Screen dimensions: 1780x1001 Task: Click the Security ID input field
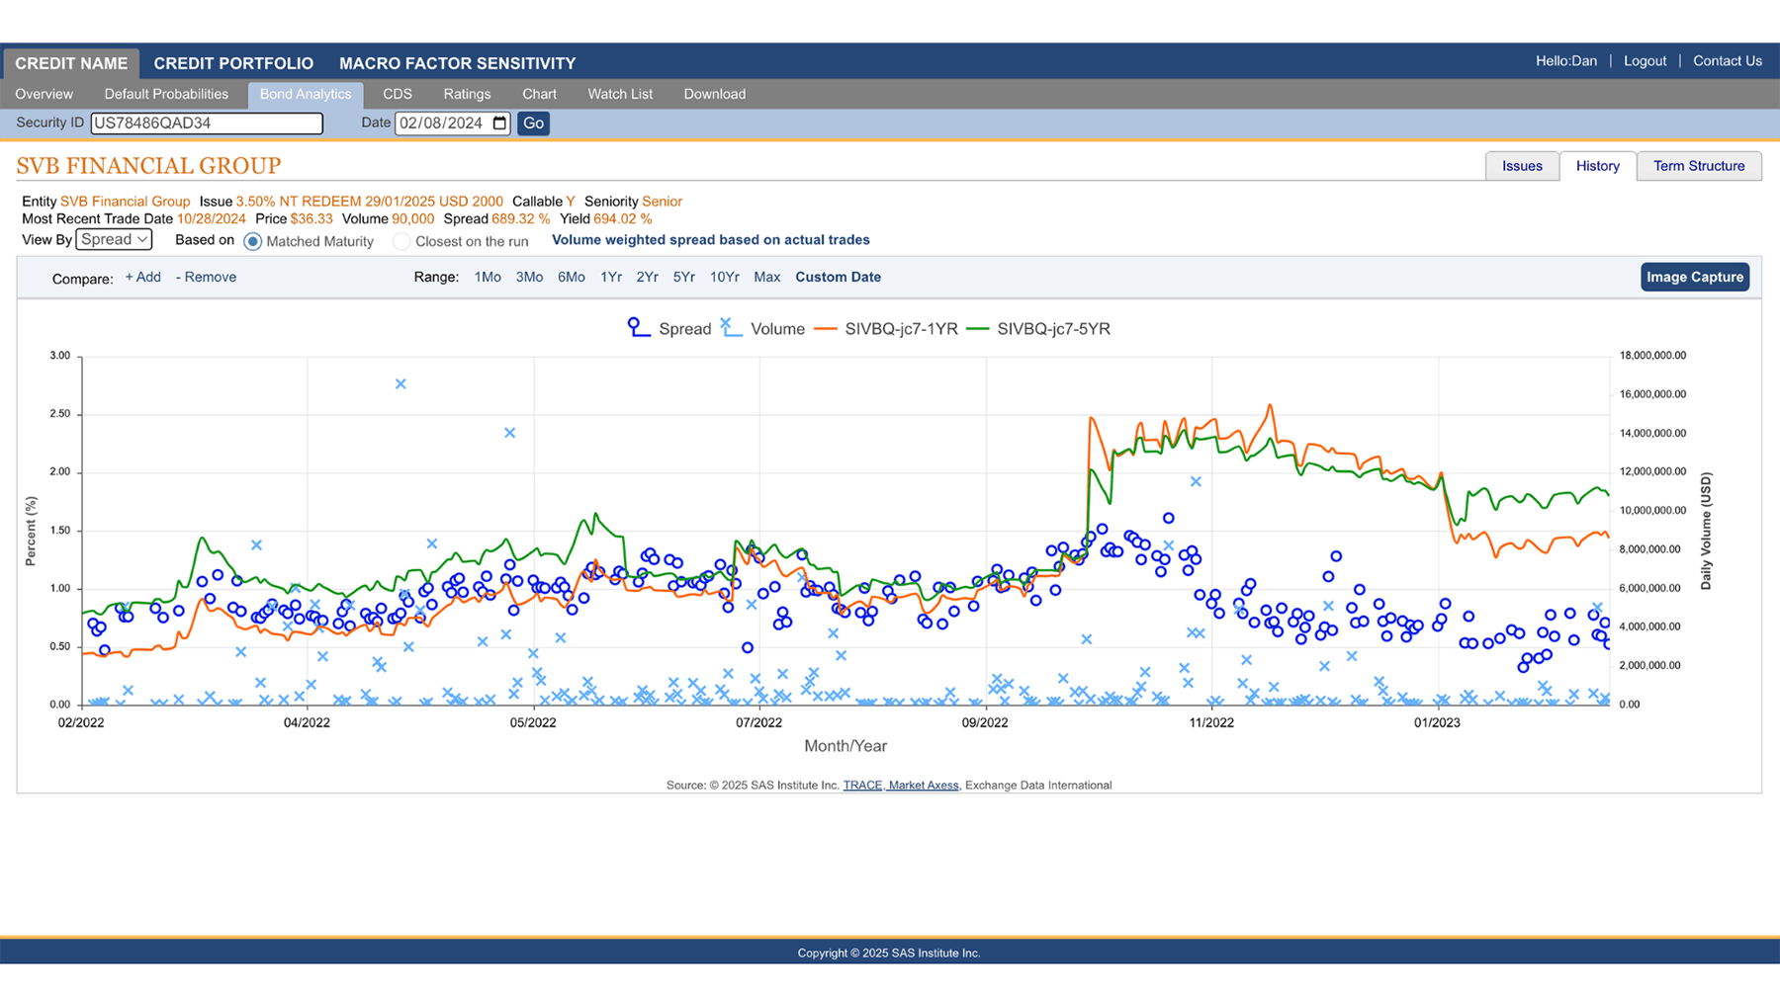[207, 124]
